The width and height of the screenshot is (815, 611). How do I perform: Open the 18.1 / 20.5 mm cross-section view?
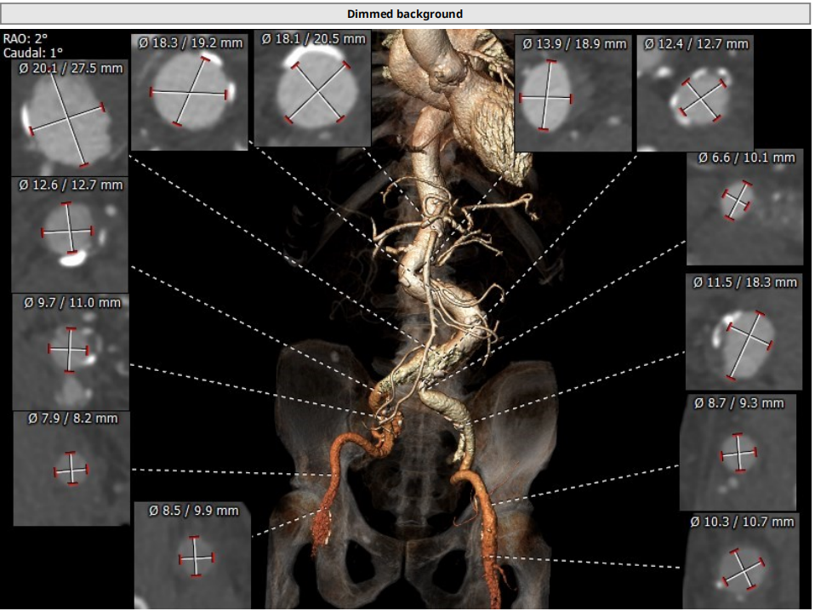pyautogui.click(x=312, y=94)
